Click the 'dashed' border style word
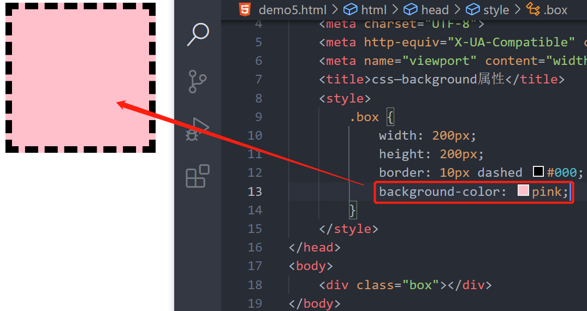The image size is (587, 311). tap(500, 172)
